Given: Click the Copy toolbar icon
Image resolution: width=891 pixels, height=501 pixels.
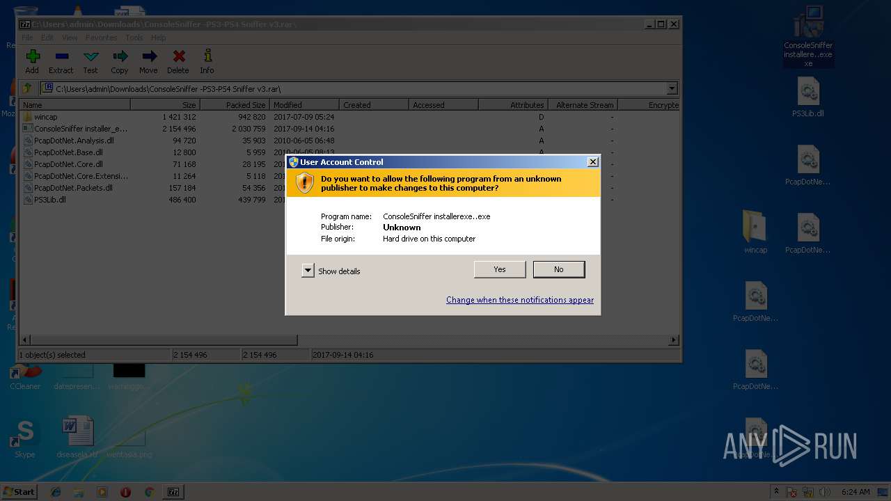Looking at the screenshot, I should click(x=120, y=56).
